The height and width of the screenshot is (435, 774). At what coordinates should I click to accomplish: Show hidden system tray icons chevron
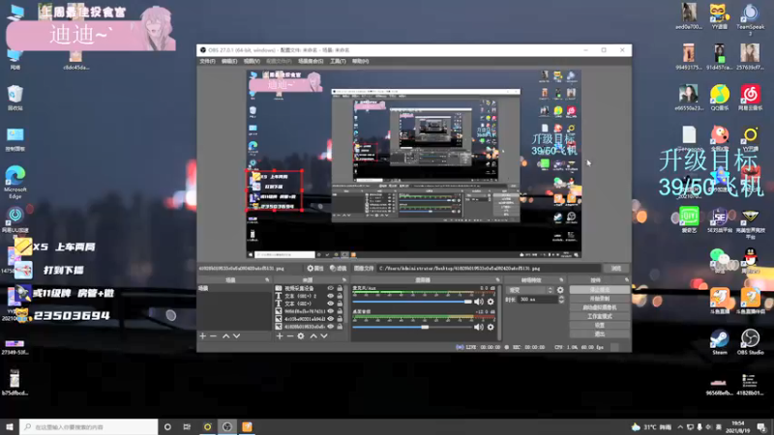(680, 427)
